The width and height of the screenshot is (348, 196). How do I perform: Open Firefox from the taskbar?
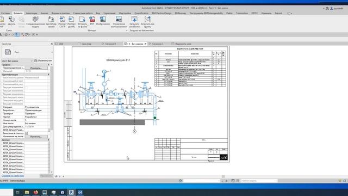[36, 192]
